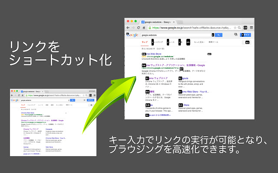
Task: Open the Chrome hamburger menu in the large window
Action: point(252,28)
